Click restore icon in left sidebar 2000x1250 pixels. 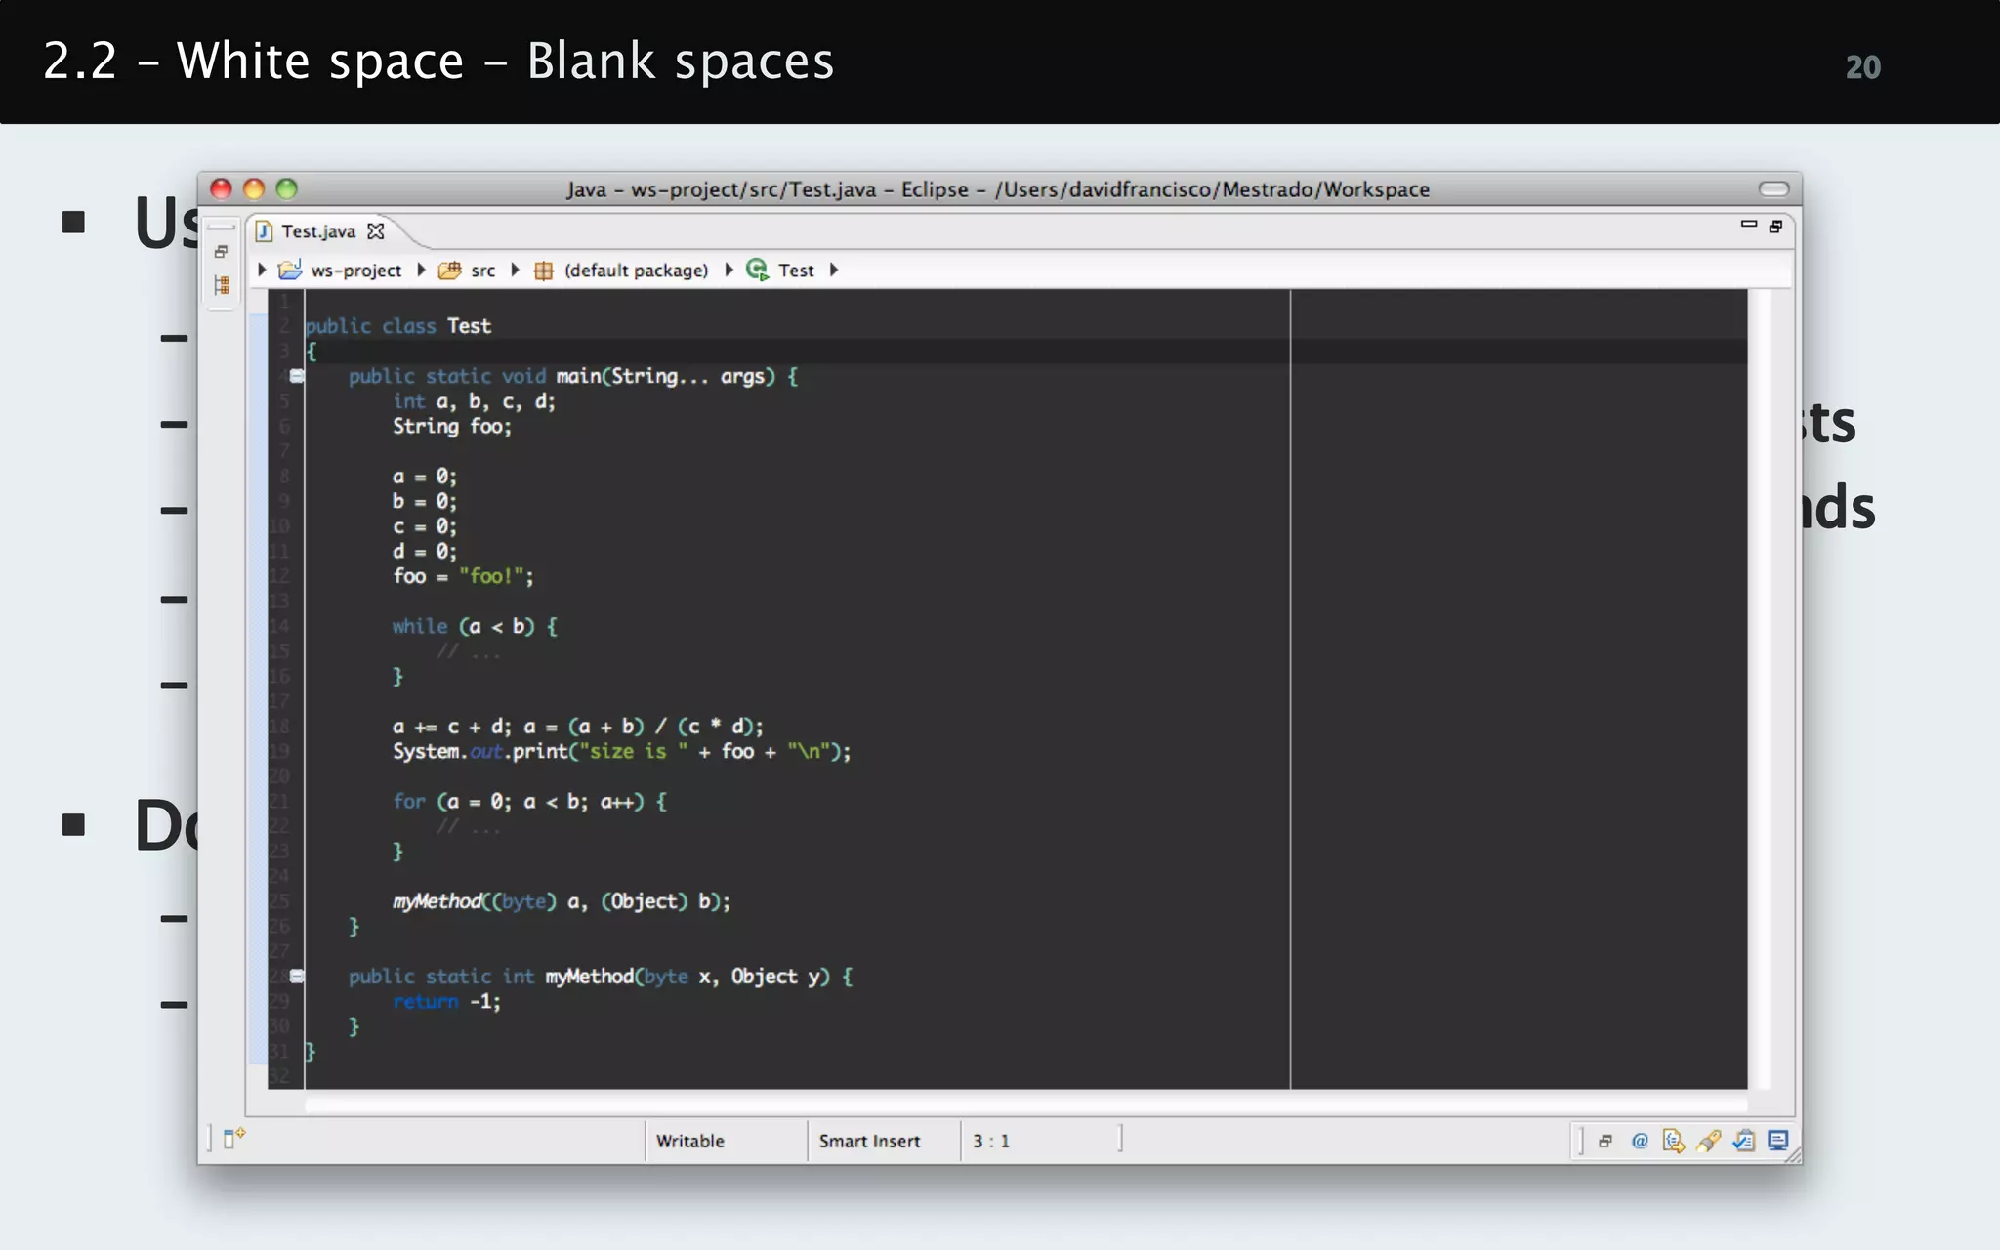coord(222,252)
